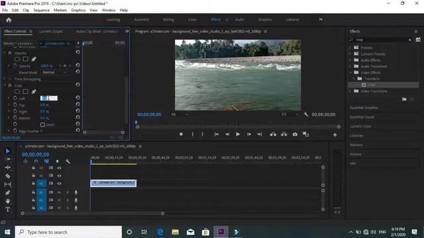The height and width of the screenshot is (238, 424).
Task: Step forward one frame
Action: click(x=249, y=134)
